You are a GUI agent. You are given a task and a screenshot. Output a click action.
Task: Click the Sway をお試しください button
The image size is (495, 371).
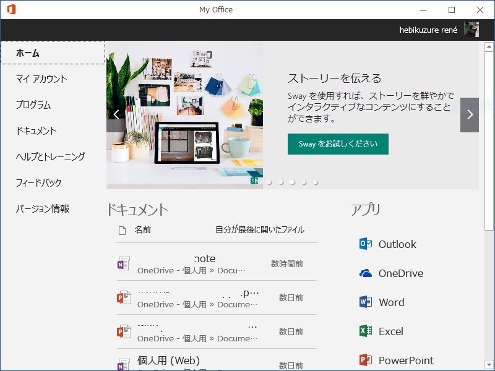tap(338, 144)
